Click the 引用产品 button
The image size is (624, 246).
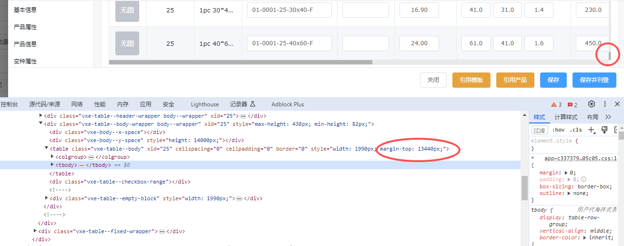[x=515, y=80]
